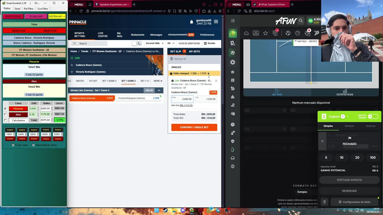Click the red Pinnacle house color label
383x215 pixels.
point(18,109)
